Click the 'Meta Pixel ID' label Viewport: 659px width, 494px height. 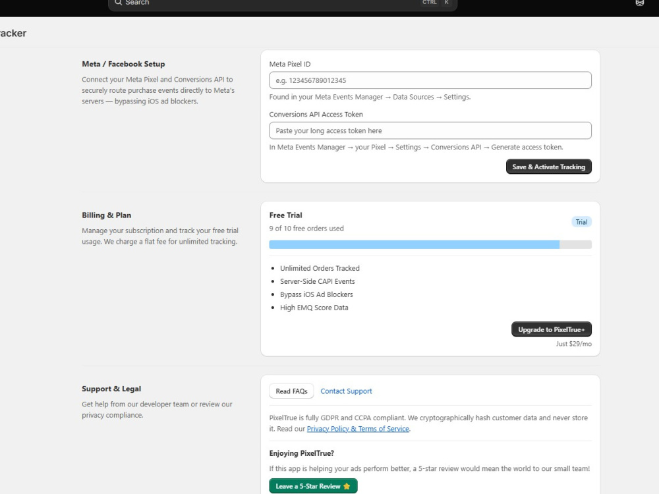[289, 65]
